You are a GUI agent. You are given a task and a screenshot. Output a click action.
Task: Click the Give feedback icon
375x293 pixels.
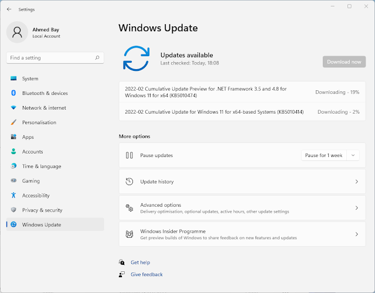122,274
